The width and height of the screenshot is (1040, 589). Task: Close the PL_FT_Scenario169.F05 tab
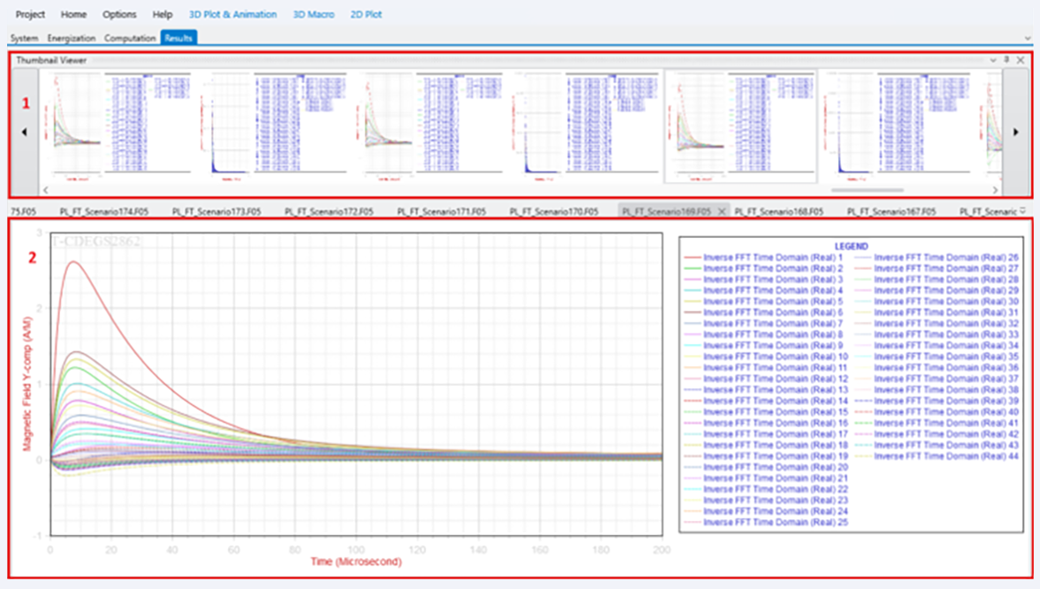pyautogui.click(x=722, y=211)
